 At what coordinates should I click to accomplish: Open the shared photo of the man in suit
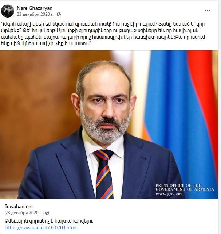coord(109,124)
